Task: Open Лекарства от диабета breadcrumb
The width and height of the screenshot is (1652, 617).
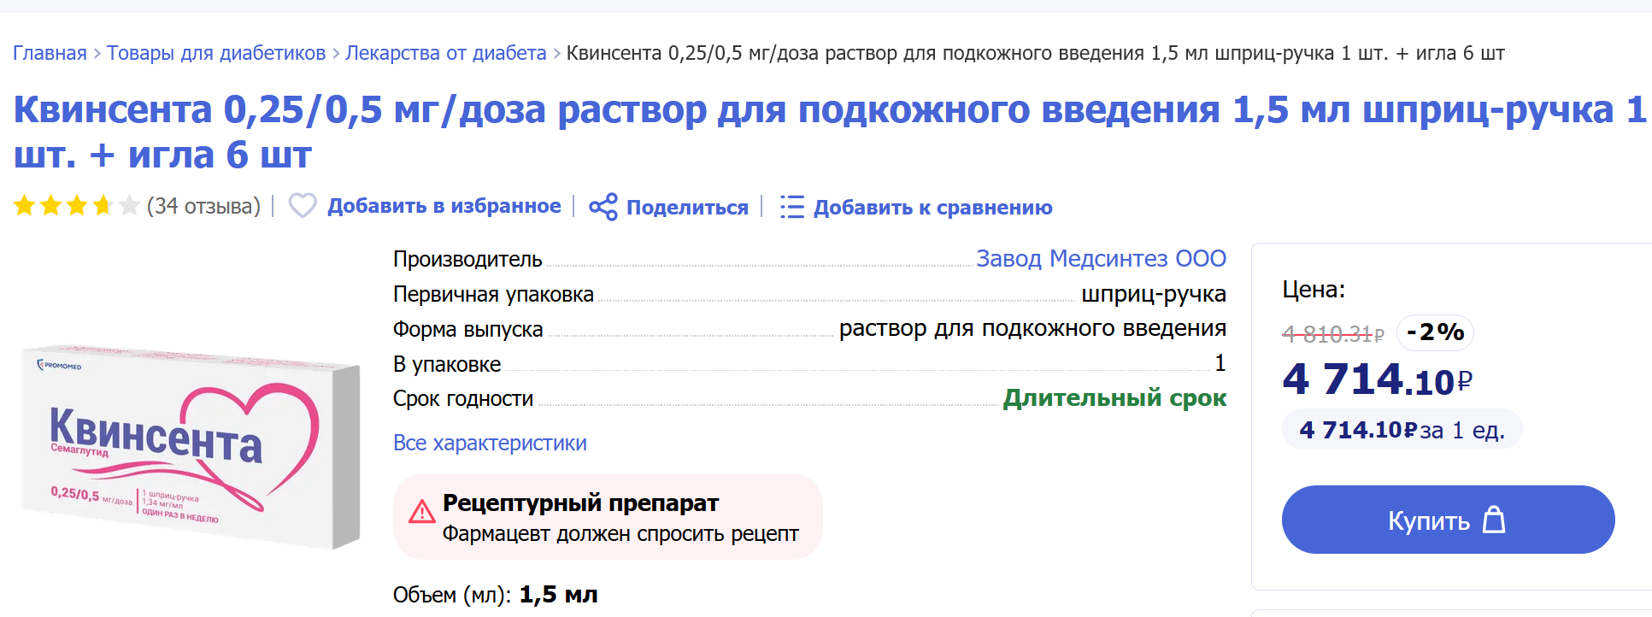Action: tap(446, 53)
